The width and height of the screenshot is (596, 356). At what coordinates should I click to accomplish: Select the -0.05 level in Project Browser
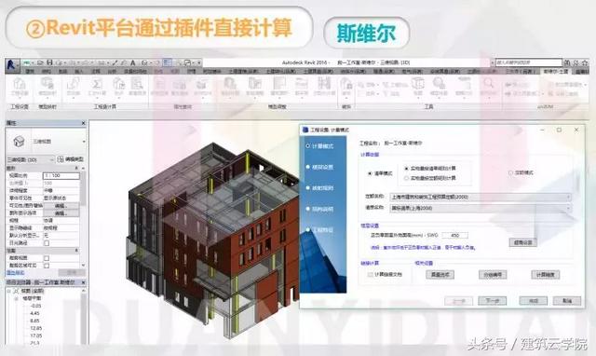pyautogui.click(x=35, y=306)
